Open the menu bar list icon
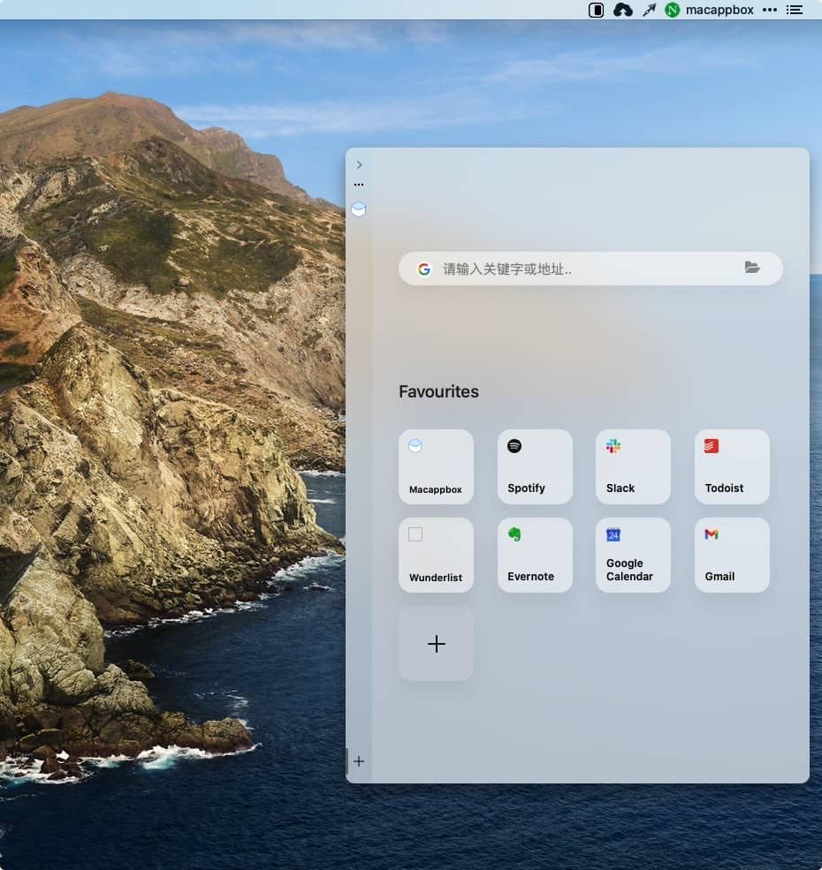Screen dimensions: 822x870 point(795,10)
